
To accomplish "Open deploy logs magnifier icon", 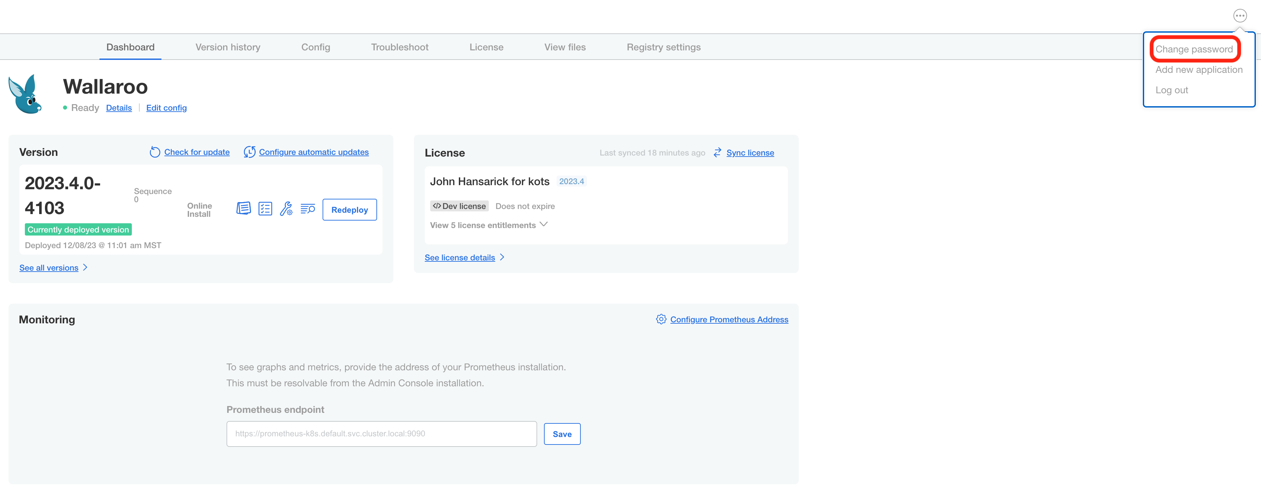I will 308,209.
